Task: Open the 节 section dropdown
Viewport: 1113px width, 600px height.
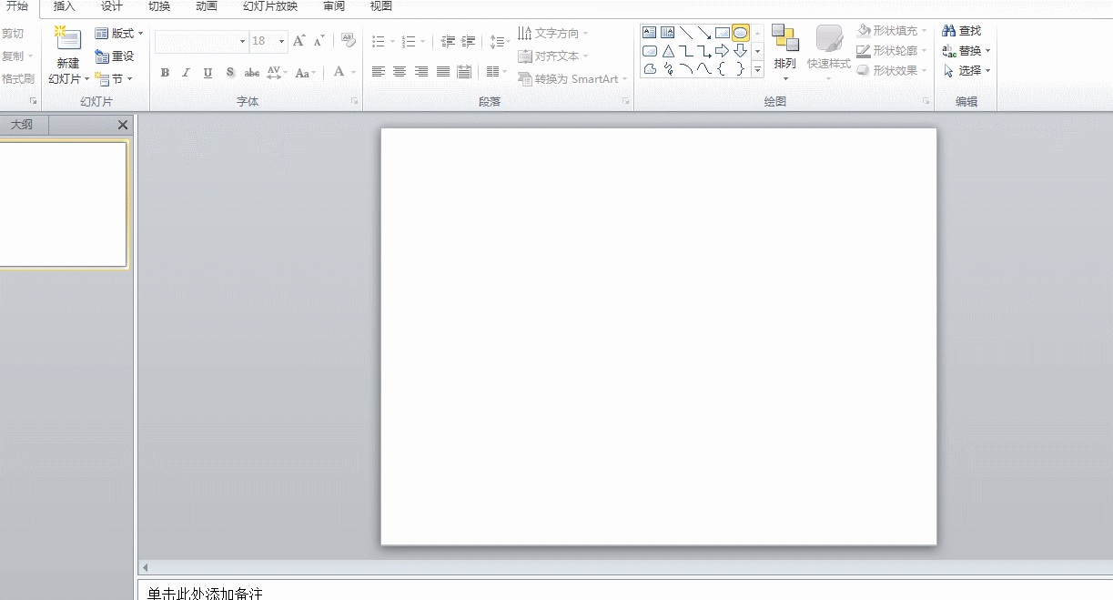Action: tap(114, 79)
